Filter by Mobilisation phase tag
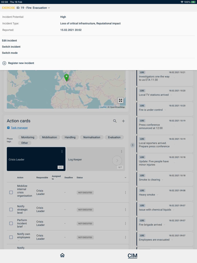 (50, 137)
